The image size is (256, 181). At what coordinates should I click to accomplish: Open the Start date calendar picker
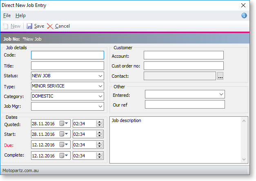point(64,134)
